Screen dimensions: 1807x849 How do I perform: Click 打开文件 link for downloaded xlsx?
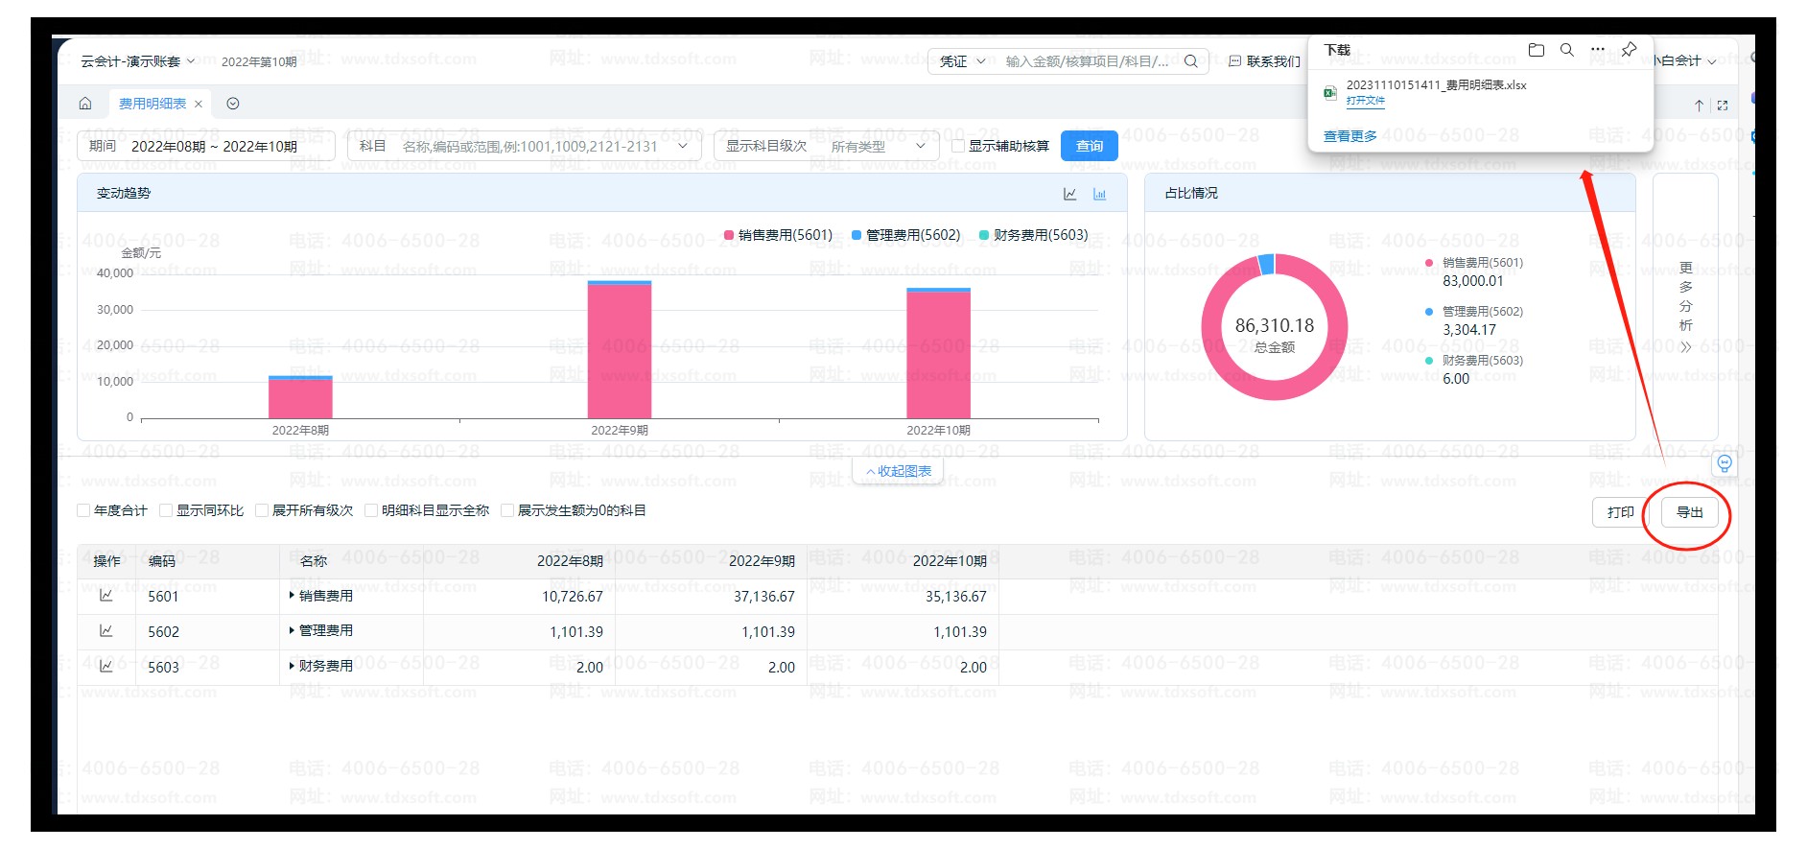tap(1365, 101)
